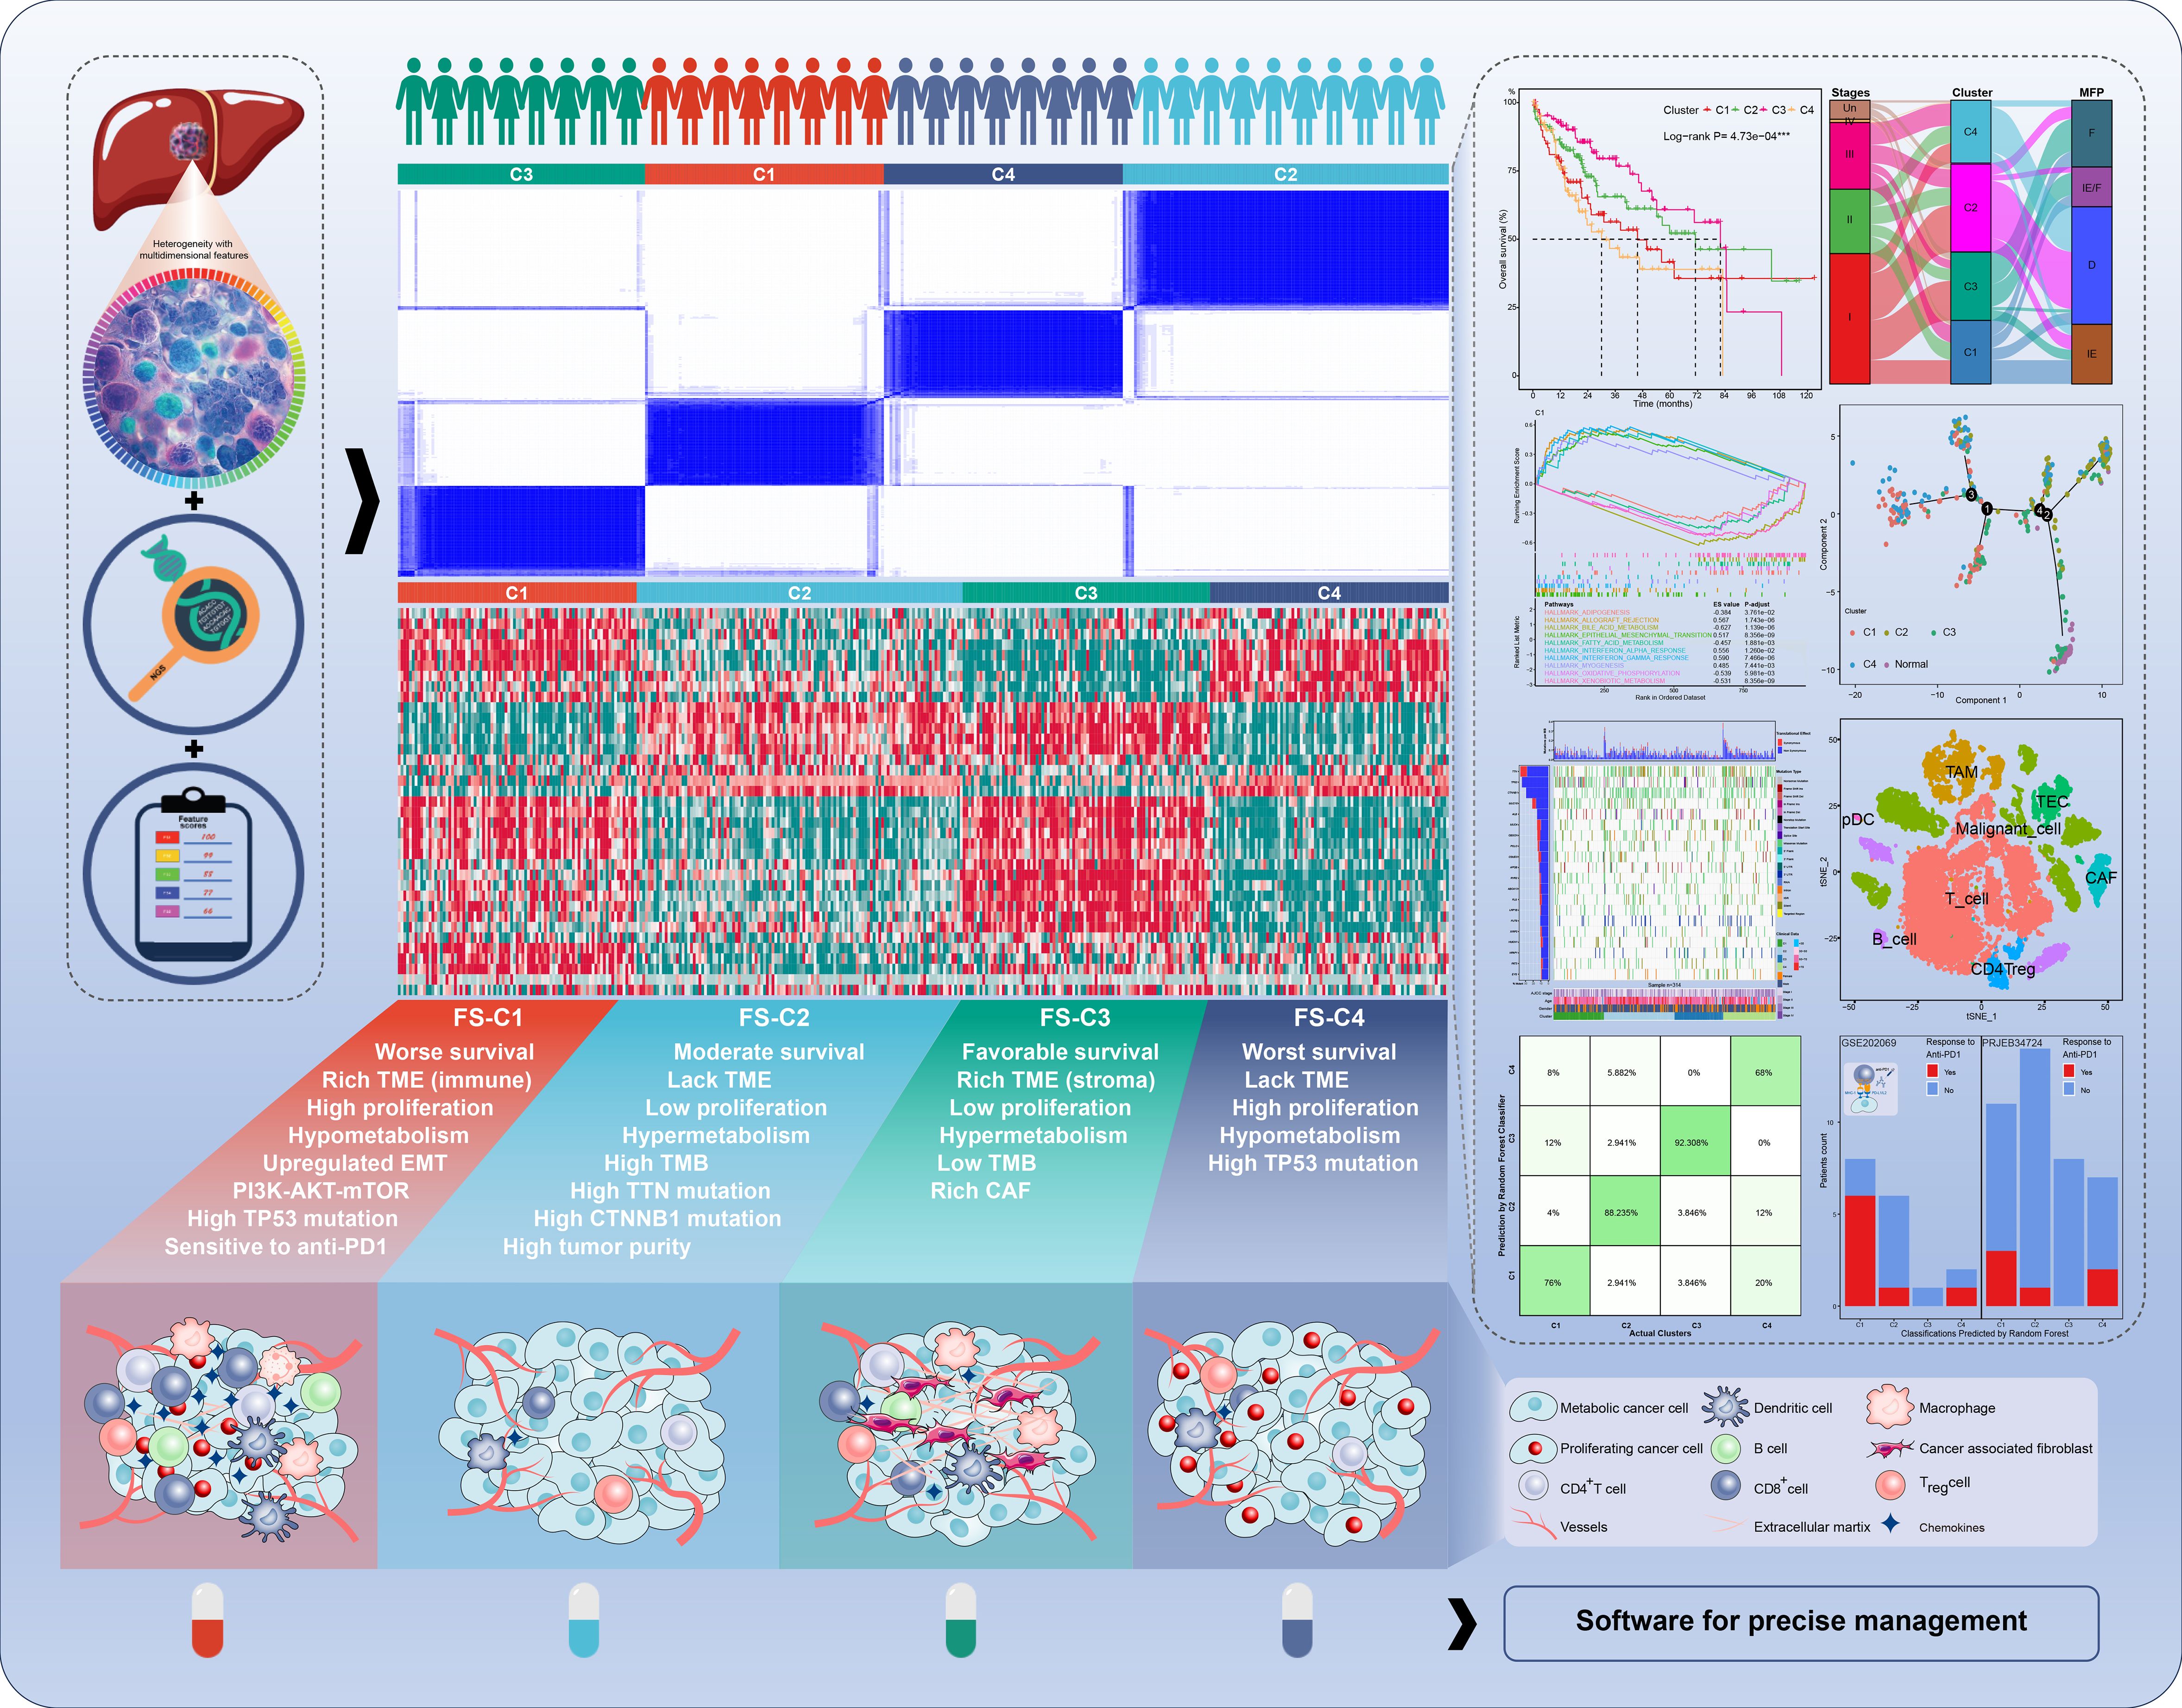Screen dimensions: 2182x1708
Task: Click the Cancer associated fibroblast legend icon
Action: click(1890, 1448)
